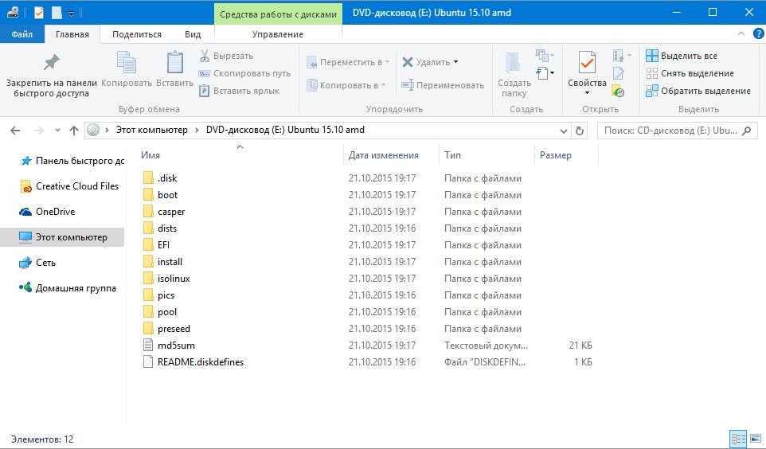
Task: Click Обратить выделение to invert selection
Action: coord(698,91)
